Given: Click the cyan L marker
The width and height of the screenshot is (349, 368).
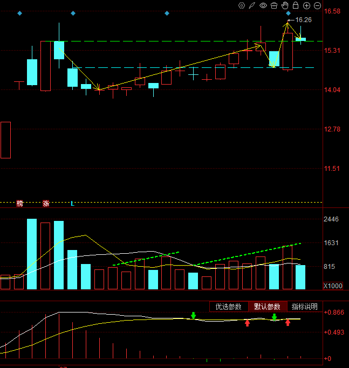Looking at the screenshot, I should (73, 204).
